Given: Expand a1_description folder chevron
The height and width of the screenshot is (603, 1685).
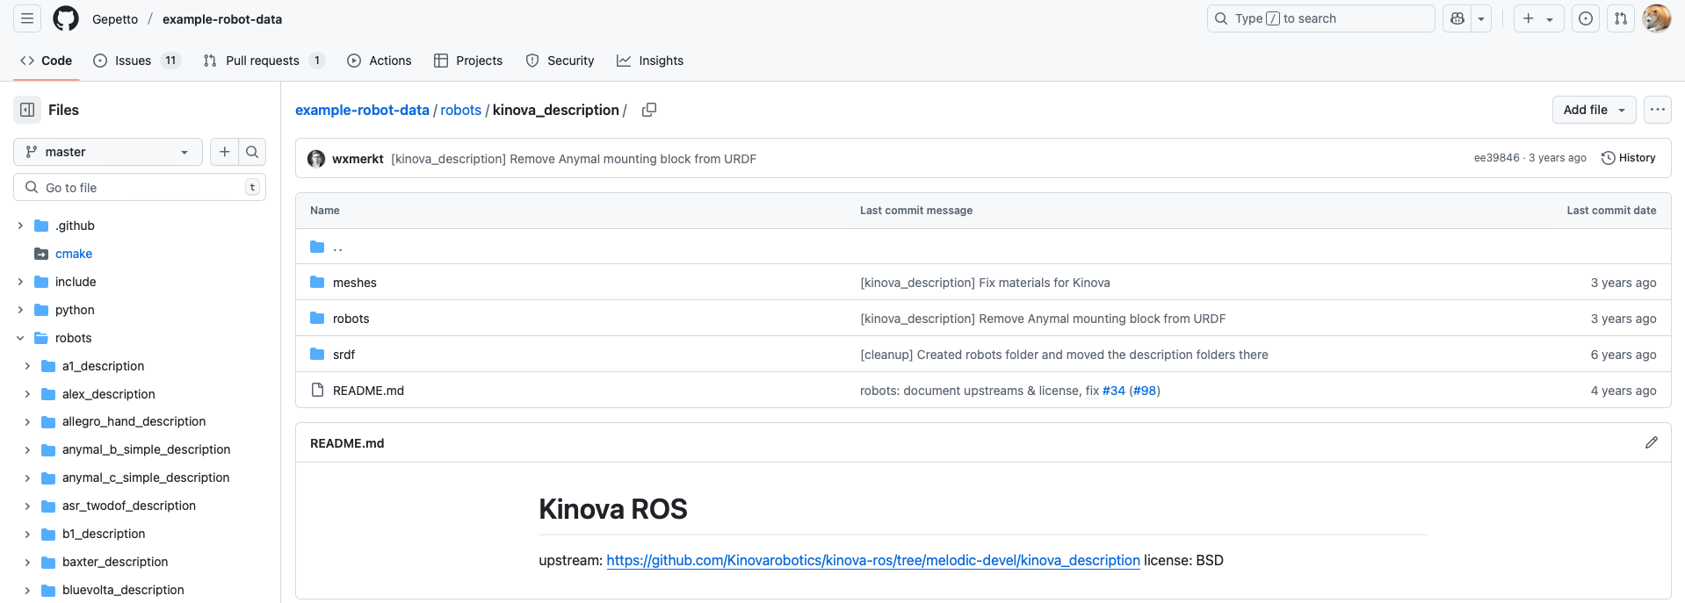Looking at the screenshot, I should 27,366.
